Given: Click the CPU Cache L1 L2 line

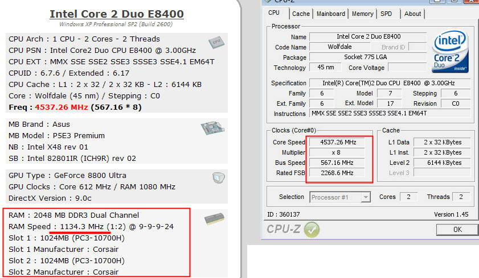Looking at the screenshot, I should (105, 85).
